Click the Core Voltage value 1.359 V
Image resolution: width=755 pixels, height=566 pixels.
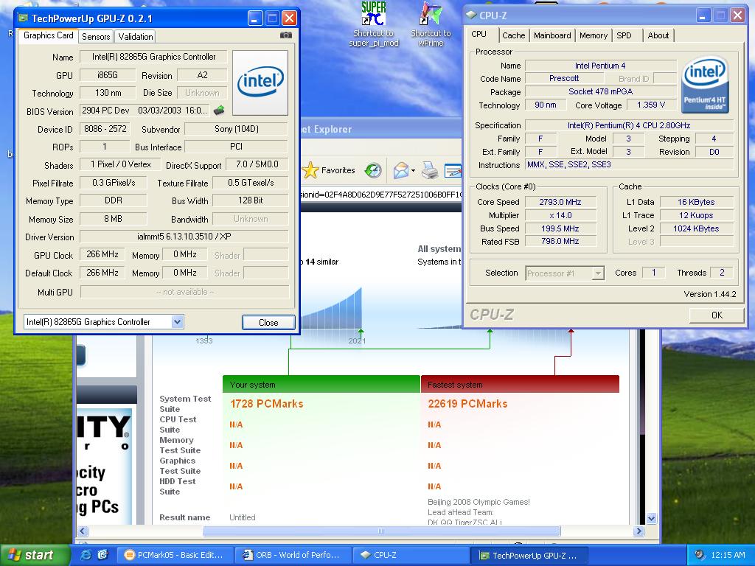click(x=651, y=105)
